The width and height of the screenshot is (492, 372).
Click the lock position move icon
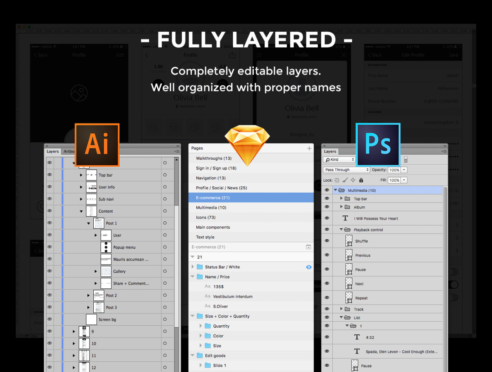coord(353,180)
